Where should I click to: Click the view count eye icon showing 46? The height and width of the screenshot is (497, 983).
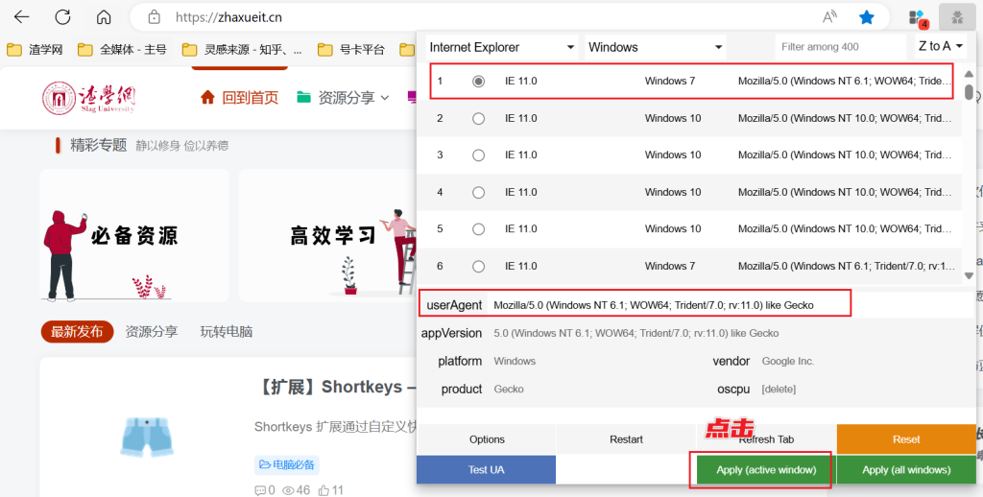coord(288,490)
